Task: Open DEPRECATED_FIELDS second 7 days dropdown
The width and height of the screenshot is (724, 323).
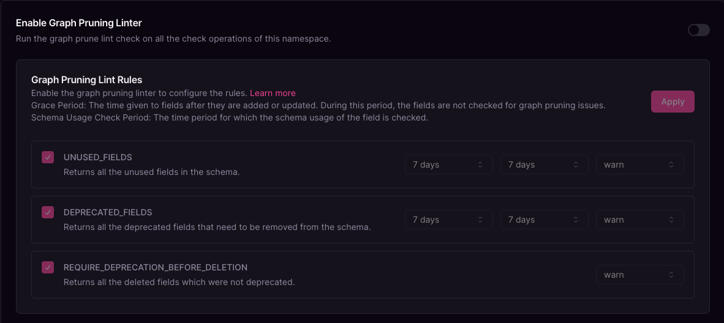Action: (x=545, y=220)
